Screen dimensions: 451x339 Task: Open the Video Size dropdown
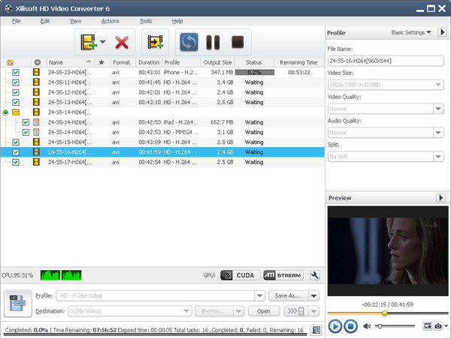pos(438,85)
